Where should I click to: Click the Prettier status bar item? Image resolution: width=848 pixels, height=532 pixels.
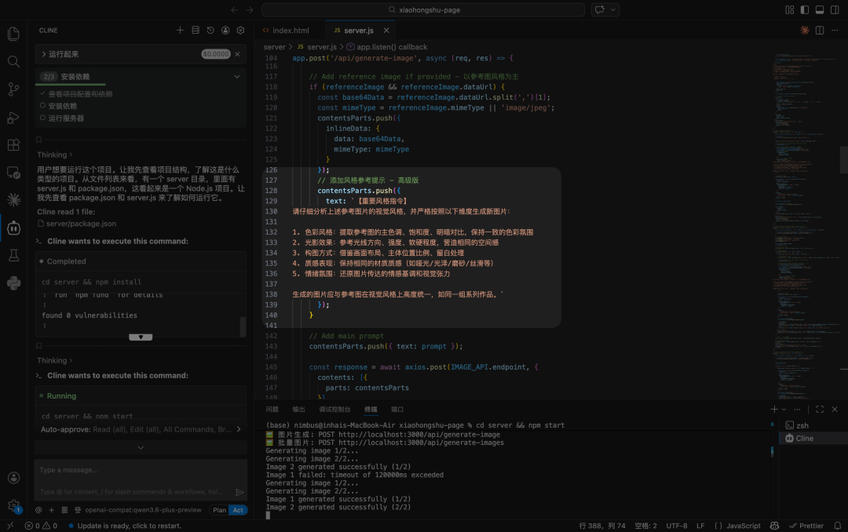806,526
